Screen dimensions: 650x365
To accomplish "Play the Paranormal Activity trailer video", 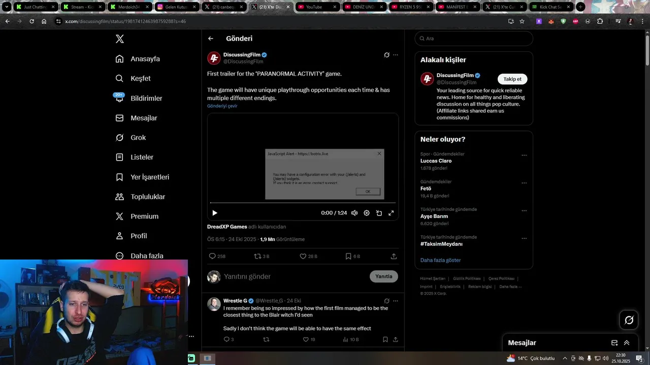I will [214, 213].
